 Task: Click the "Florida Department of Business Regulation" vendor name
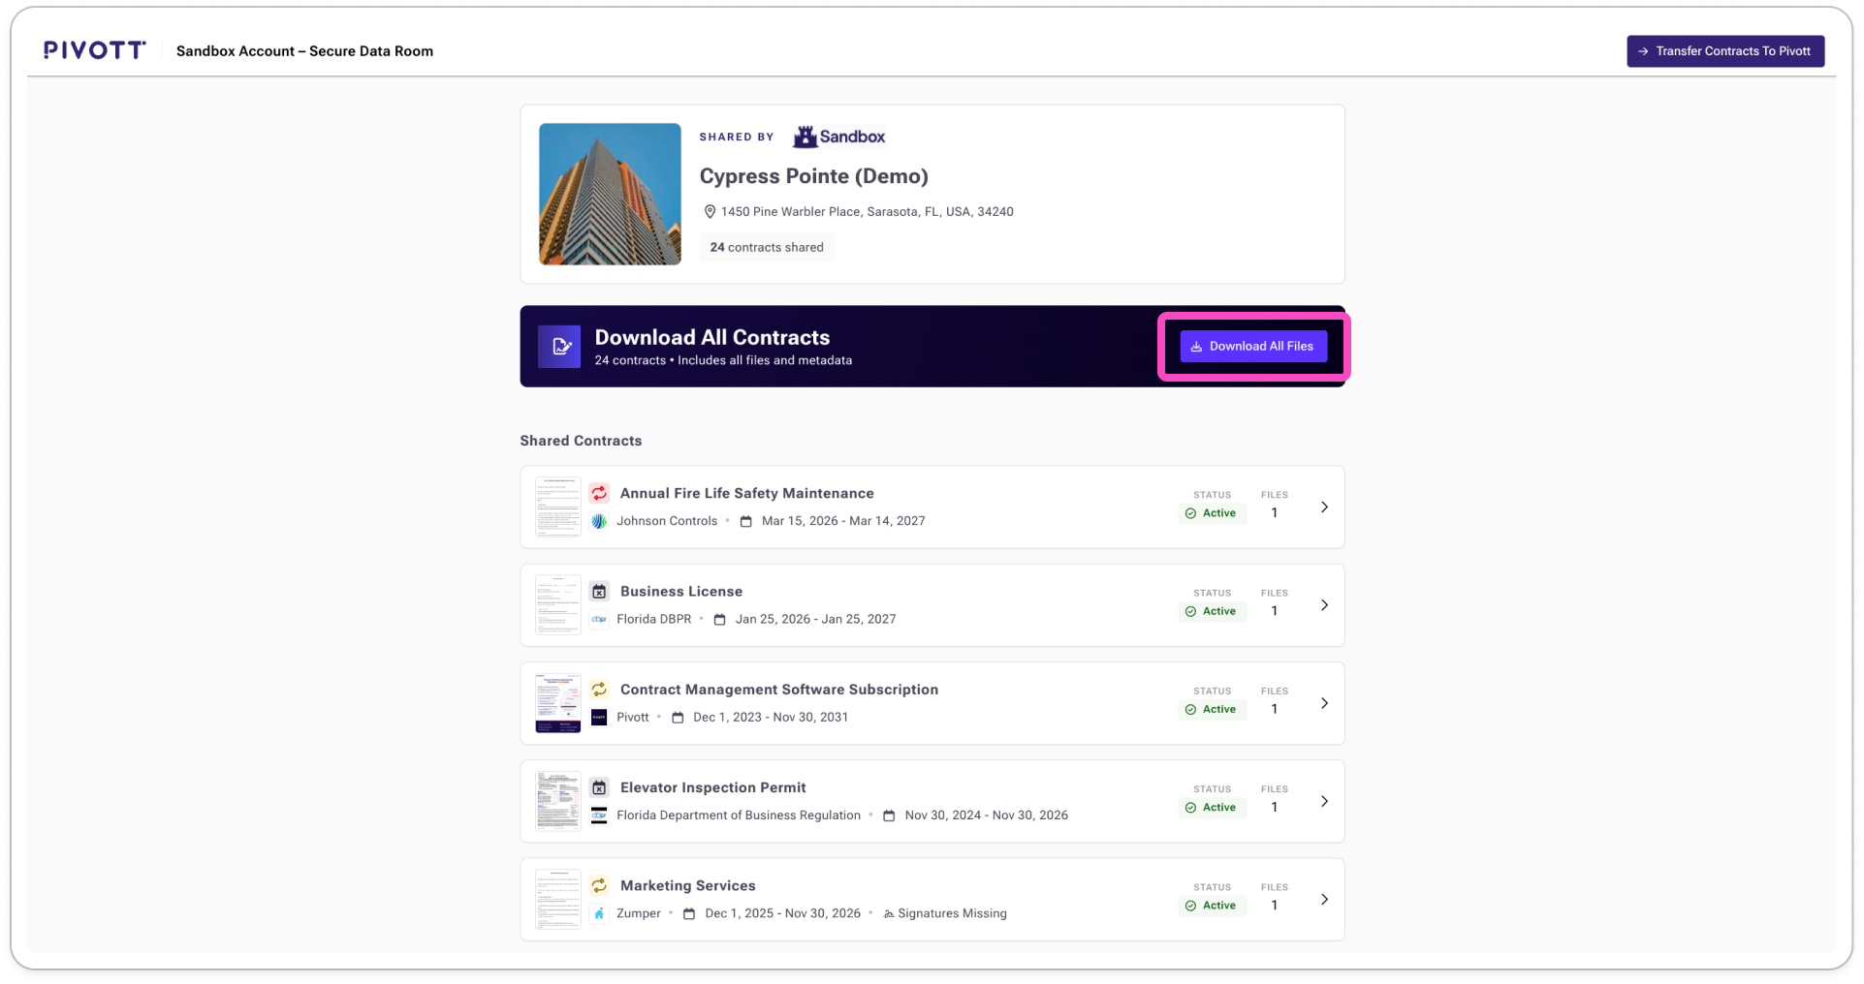739,815
